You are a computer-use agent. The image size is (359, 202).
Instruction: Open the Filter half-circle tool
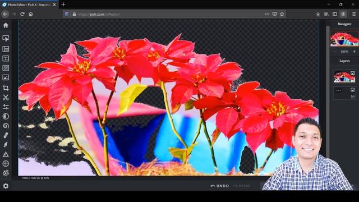(6, 116)
